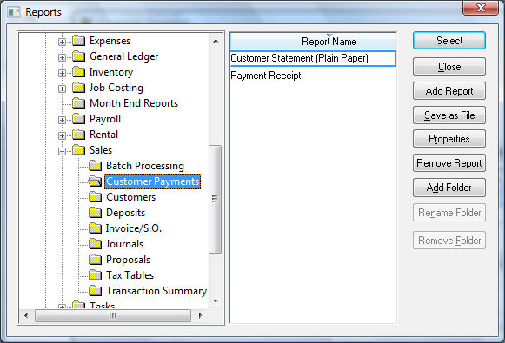Image resolution: width=505 pixels, height=343 pixels.
Task: Select the Customers tree label
Action: (x=130, y=197)
